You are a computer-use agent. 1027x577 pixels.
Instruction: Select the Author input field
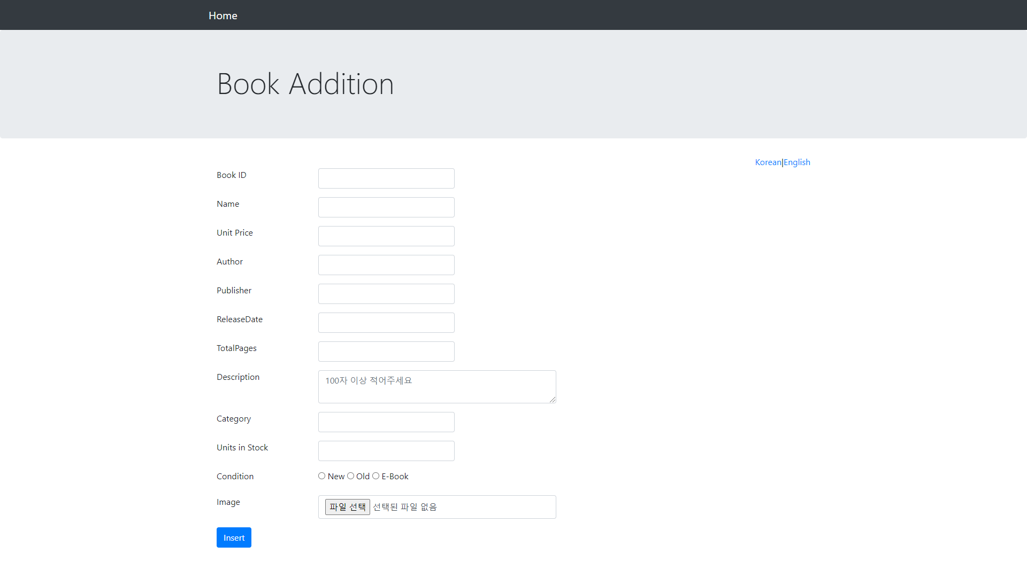click(x=386, y=265)
